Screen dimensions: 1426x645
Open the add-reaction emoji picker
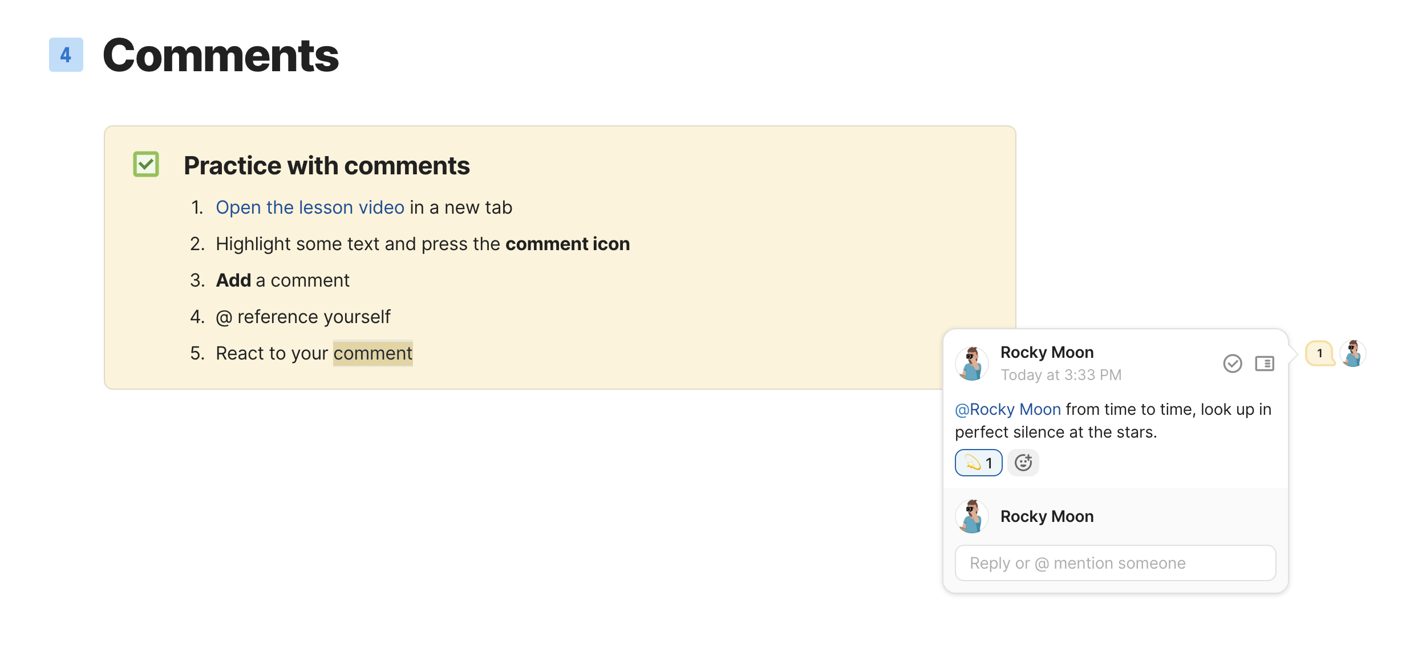click(x=1023, y=463)
